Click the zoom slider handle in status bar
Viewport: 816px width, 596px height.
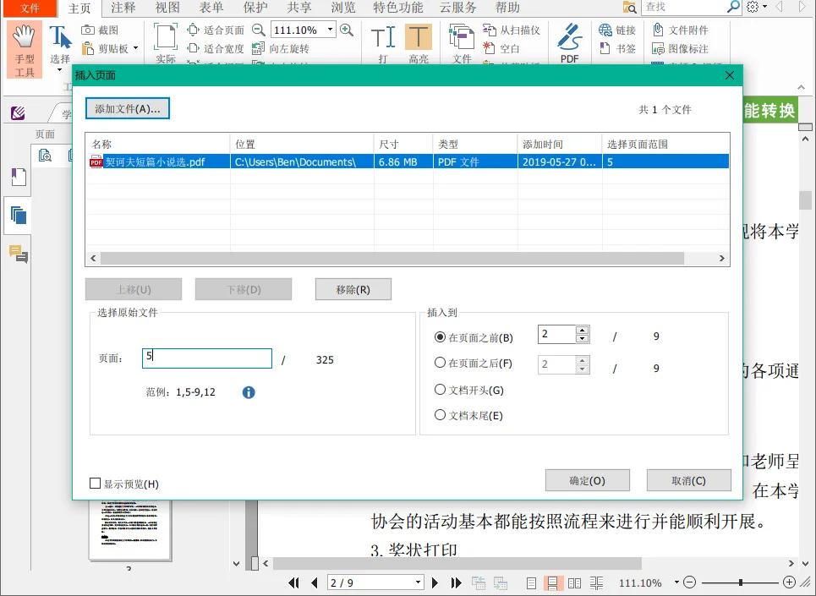(x=741, y=582)
